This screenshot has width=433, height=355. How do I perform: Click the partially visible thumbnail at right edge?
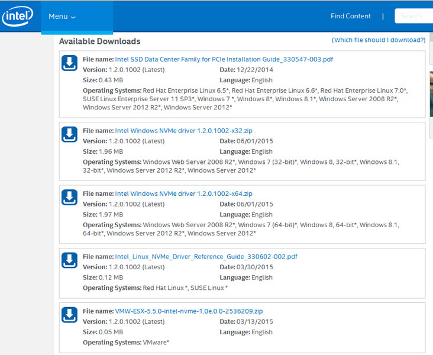click(431, 93)
